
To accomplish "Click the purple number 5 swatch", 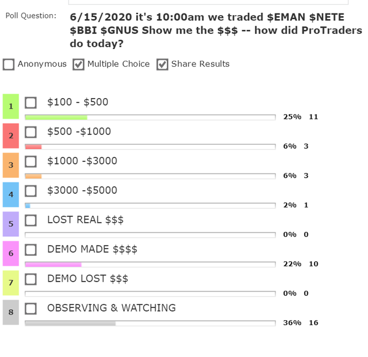I will pos(10,224).
